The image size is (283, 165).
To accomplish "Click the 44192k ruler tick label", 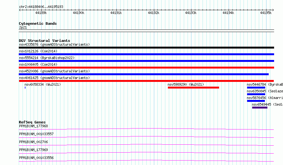I will (154, 13).
